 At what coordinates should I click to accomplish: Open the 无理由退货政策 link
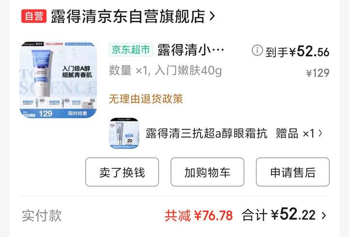[x=146, y=99]
